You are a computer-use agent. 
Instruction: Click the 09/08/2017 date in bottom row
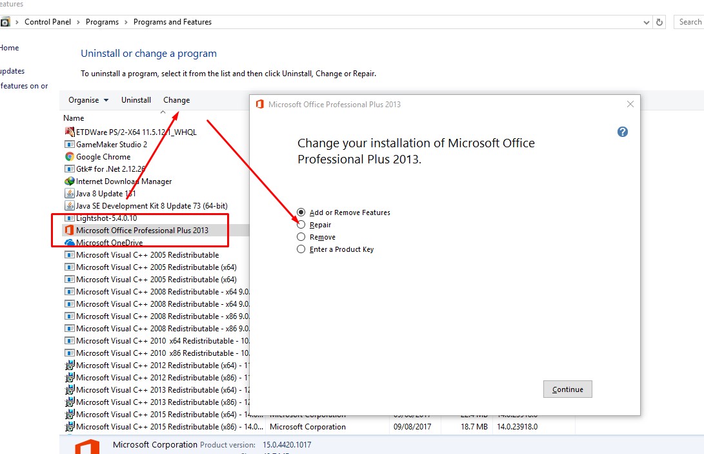click(x=412, y=427)
